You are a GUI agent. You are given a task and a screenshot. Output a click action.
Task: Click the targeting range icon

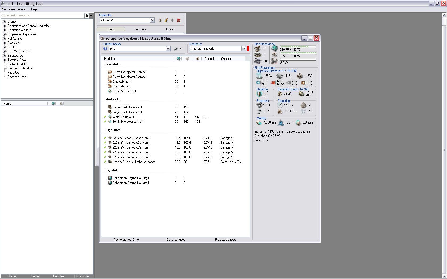[280, 105]
